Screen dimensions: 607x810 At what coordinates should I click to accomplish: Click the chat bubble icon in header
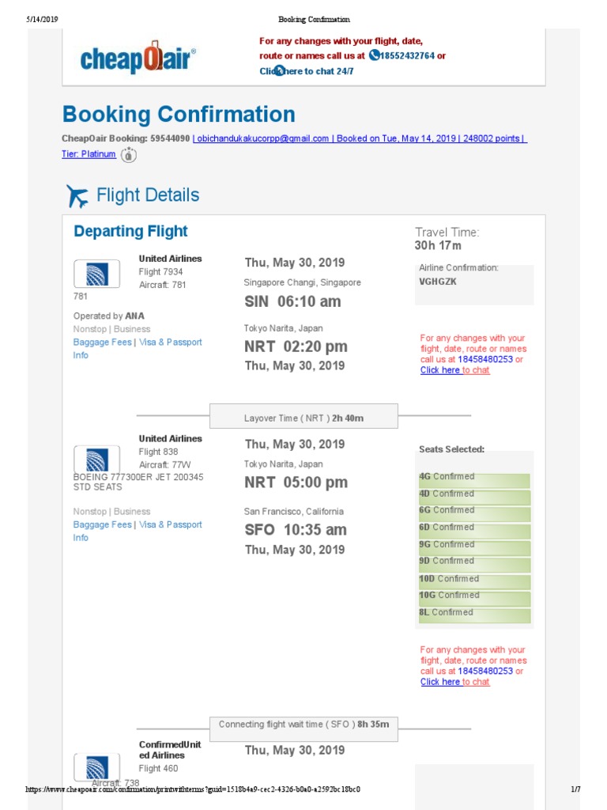pos(279,71)
